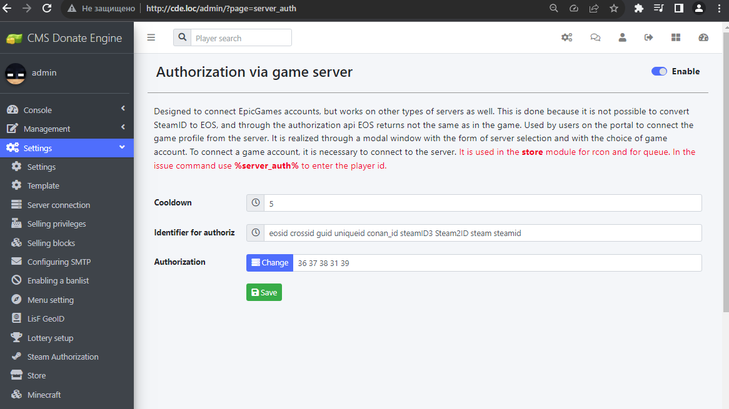Click the user profile icon in header
Image resolution: width=729 pixels, height=409 pixels.
click(622, 37)
